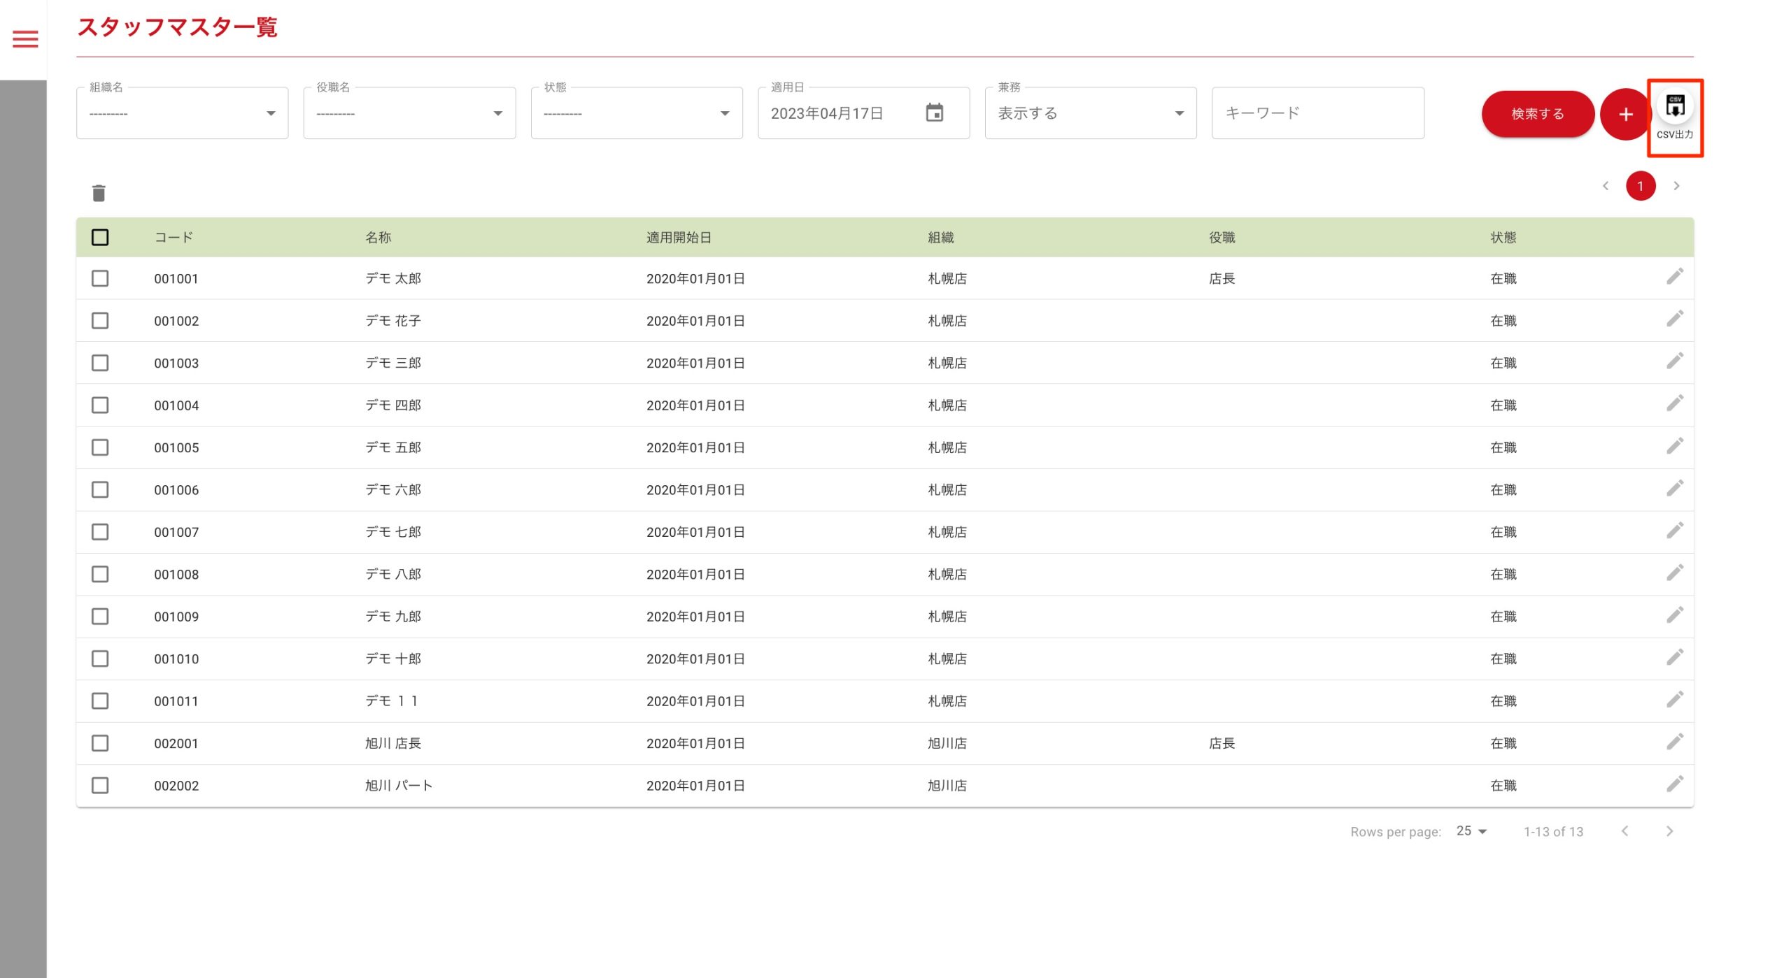Open the calendar picker for 適用日

click(935, 113)
